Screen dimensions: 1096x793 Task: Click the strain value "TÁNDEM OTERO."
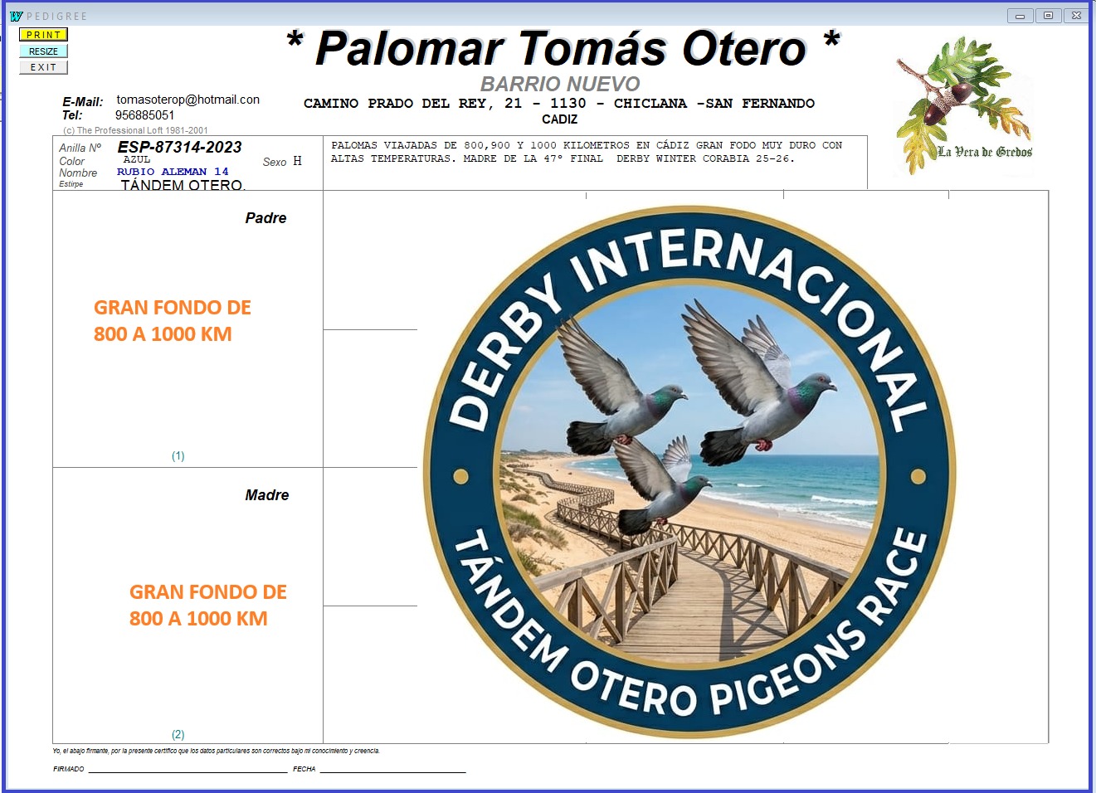(x=183, y=185)
